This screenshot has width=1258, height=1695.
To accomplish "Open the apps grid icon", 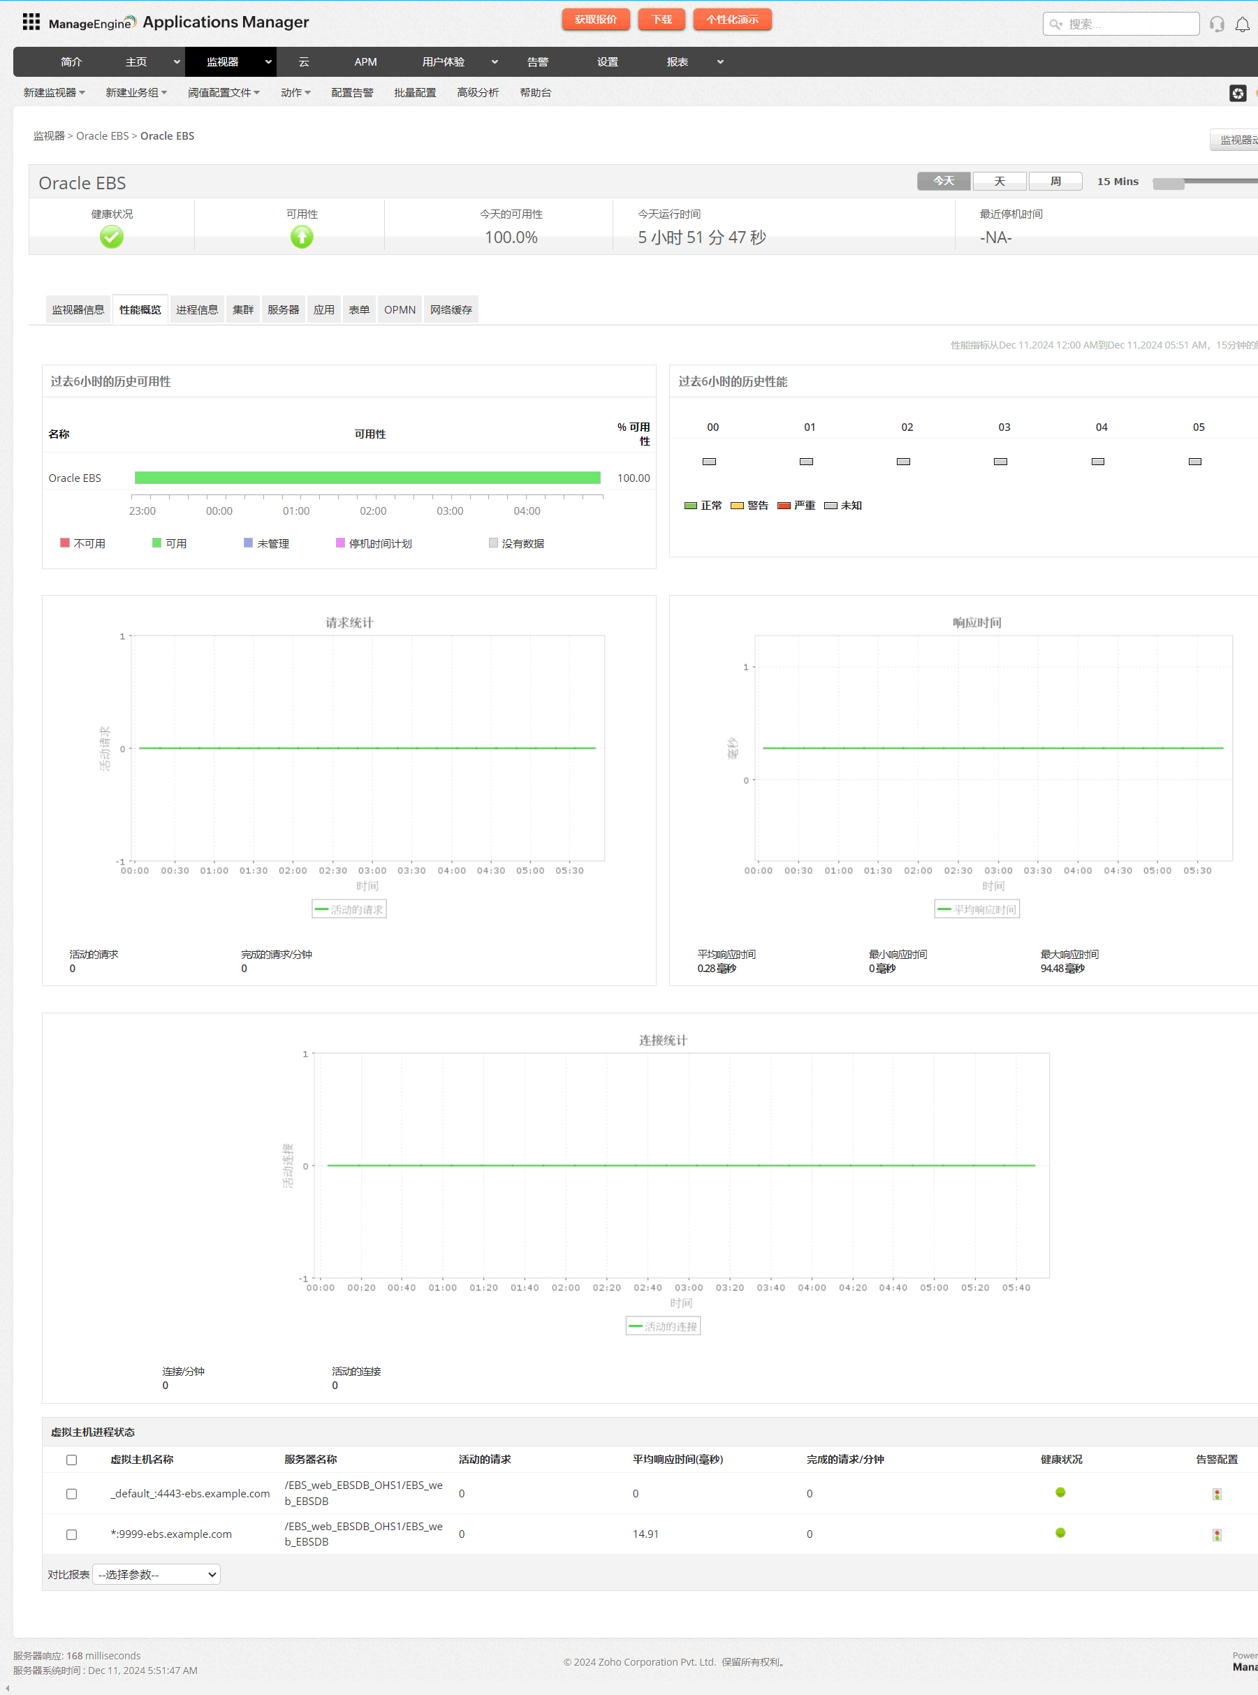I will coord(31,22).
